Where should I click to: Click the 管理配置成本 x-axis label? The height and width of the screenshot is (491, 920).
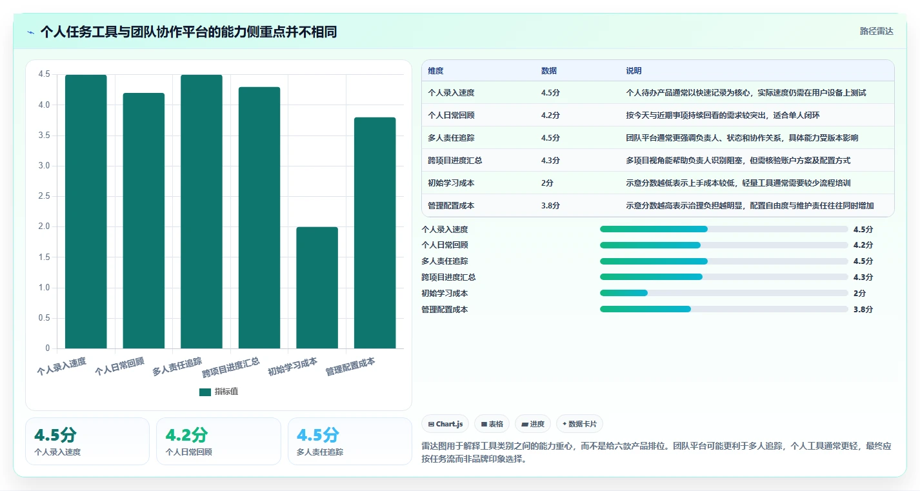[x=350, y=366]
